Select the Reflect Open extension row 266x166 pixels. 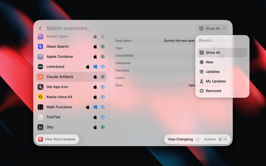[71, 37]
